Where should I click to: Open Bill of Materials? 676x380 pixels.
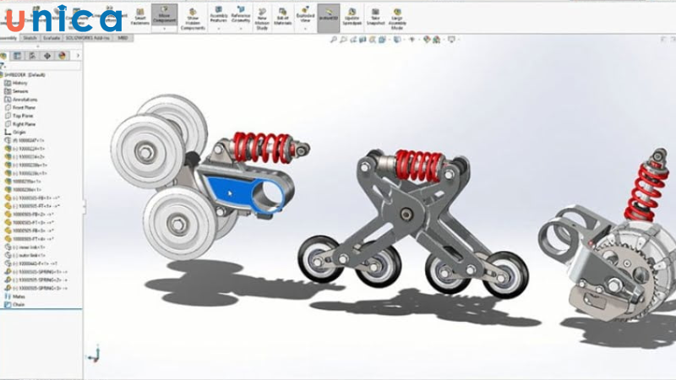click(282, 17)
